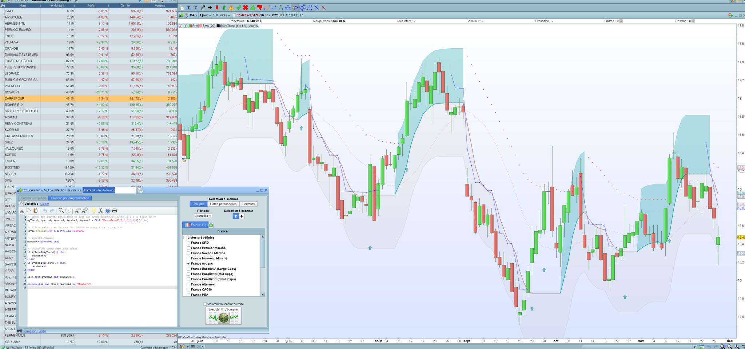Open the 1 jour timeframe dropdown
Screen dimensions: 745x349
[x=205, y=15]
